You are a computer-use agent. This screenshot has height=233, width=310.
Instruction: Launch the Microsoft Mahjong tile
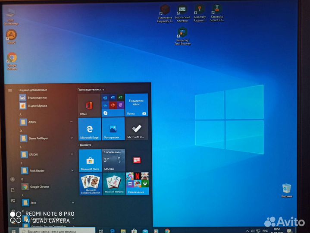[114, 183]
